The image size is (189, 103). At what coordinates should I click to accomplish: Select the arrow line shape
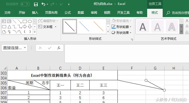[20, 21]
